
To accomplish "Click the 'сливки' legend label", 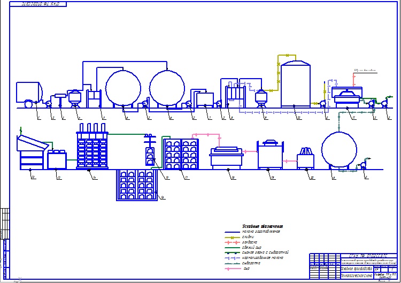I will pyautogui.click(x=248, y=237).
